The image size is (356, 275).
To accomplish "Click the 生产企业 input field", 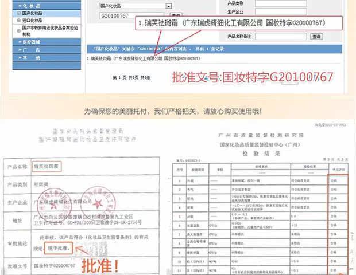I will (281, 12).
